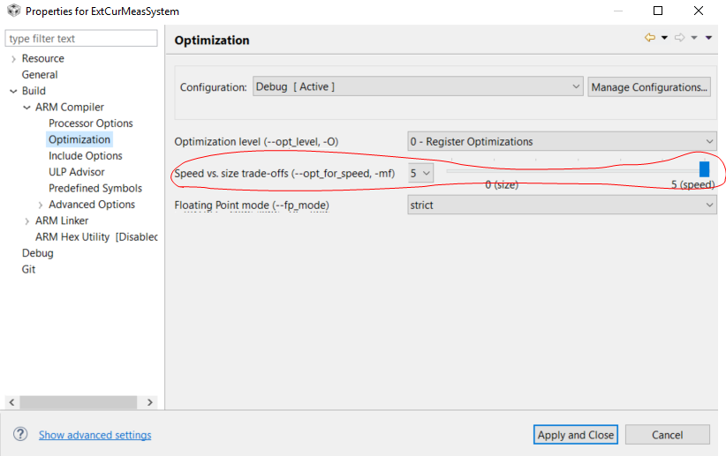Image resolution: width=726 pixels, height=456 pixels.
Task: Collapse the Build tree node
Action: 13,91
